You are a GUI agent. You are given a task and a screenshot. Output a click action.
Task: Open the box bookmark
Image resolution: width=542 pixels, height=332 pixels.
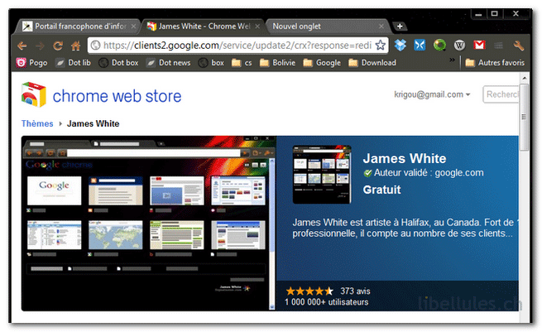tap(211, 63)
